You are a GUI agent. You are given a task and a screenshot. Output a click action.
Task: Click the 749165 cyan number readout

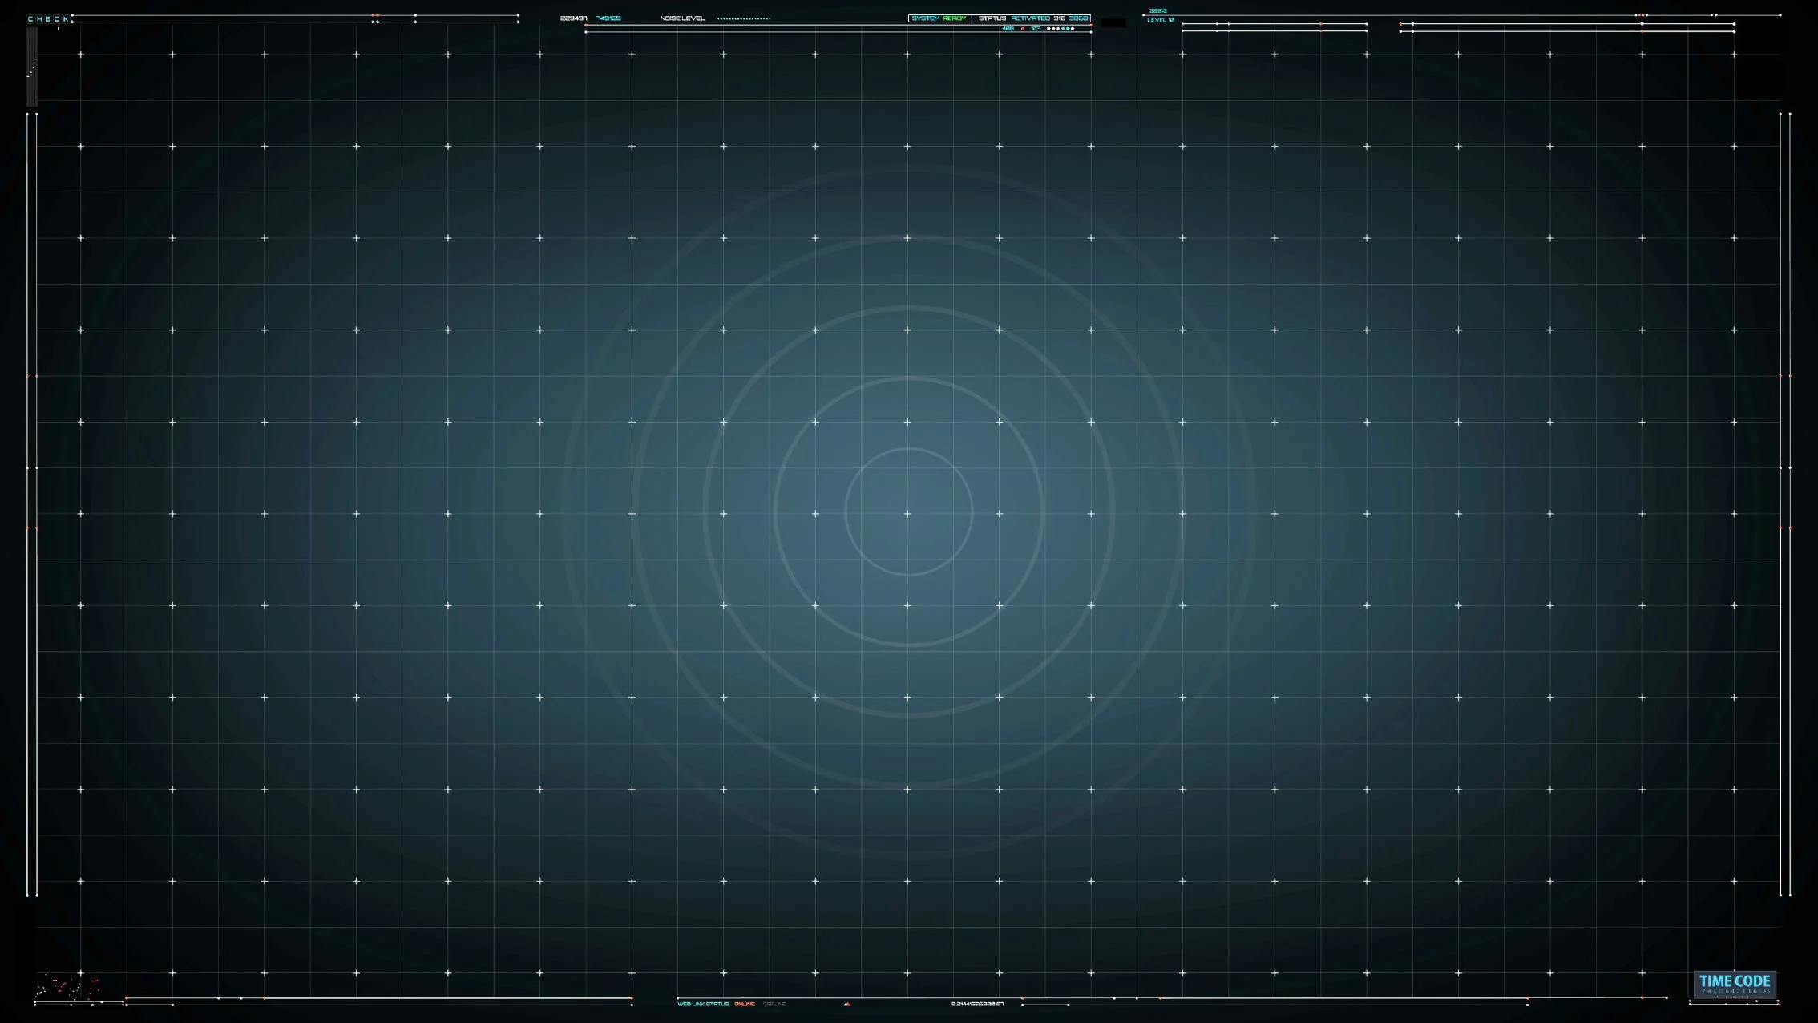click(x=608, y=18)
